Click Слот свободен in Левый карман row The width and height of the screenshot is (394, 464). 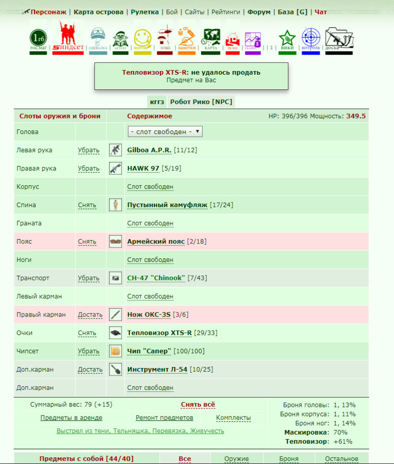[150, 296]
